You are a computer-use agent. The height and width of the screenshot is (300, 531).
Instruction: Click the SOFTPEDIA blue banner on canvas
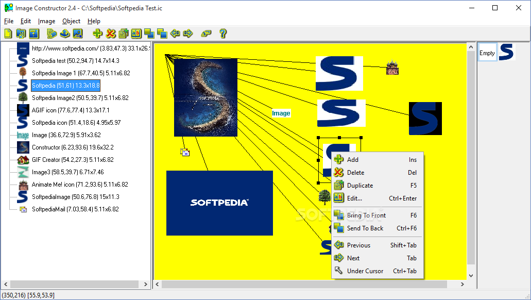[x=219, y=203]
